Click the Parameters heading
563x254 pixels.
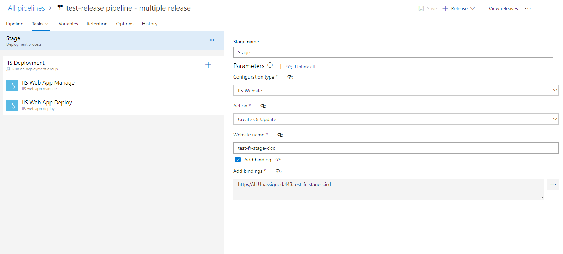click(x=249, y=66)
